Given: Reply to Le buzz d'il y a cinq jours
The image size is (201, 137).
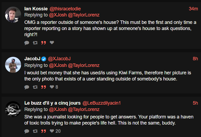Looking at the screenshot, I should [27, 131].
